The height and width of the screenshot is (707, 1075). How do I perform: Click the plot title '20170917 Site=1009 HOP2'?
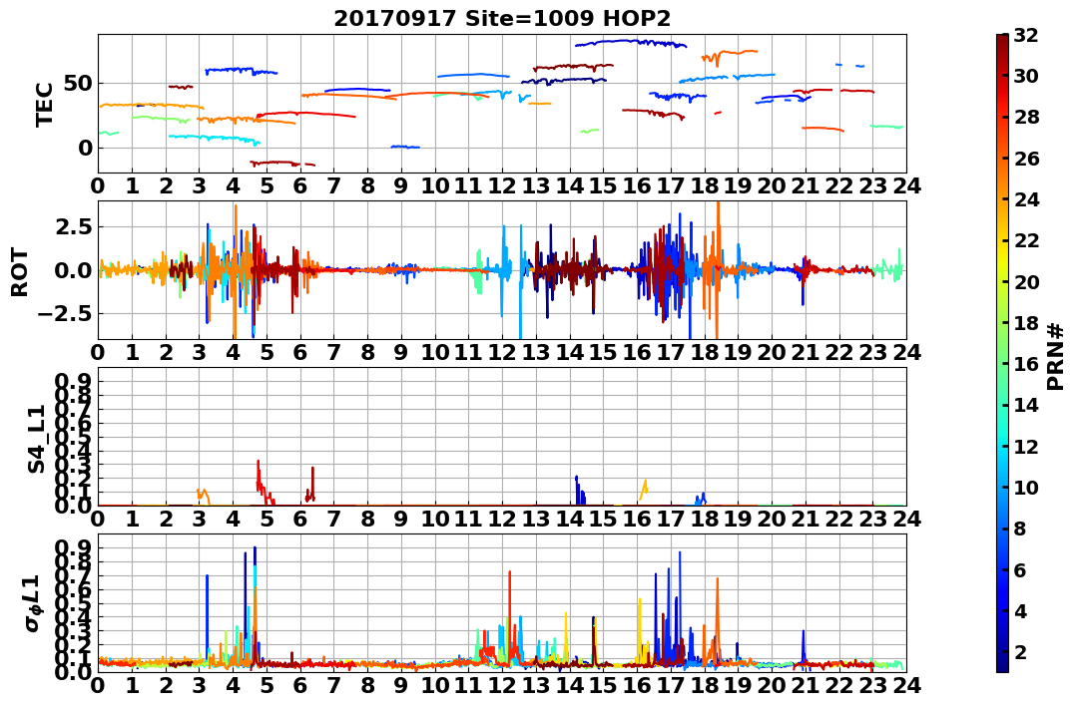pos(502,18)
